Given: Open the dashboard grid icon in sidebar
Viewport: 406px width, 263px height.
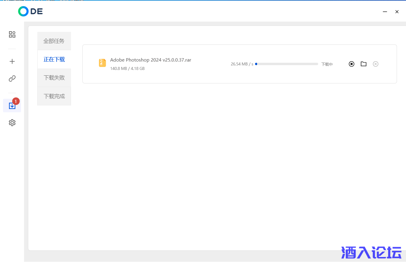Looking at the screenshot, I should click(x=12, y=35).
